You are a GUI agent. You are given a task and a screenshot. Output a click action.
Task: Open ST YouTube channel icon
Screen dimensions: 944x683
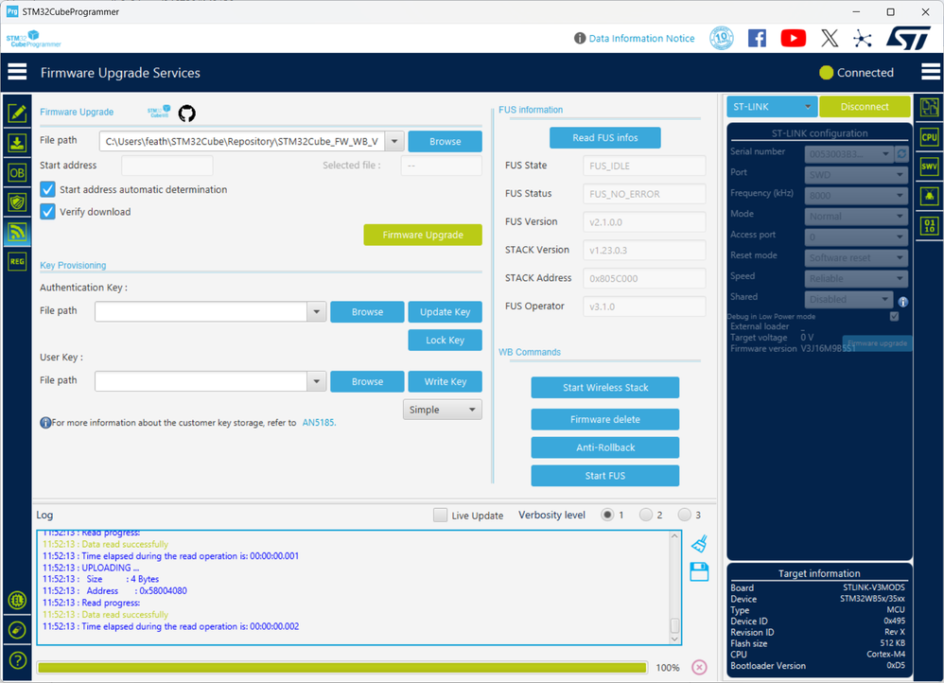[x=793, y=38]
